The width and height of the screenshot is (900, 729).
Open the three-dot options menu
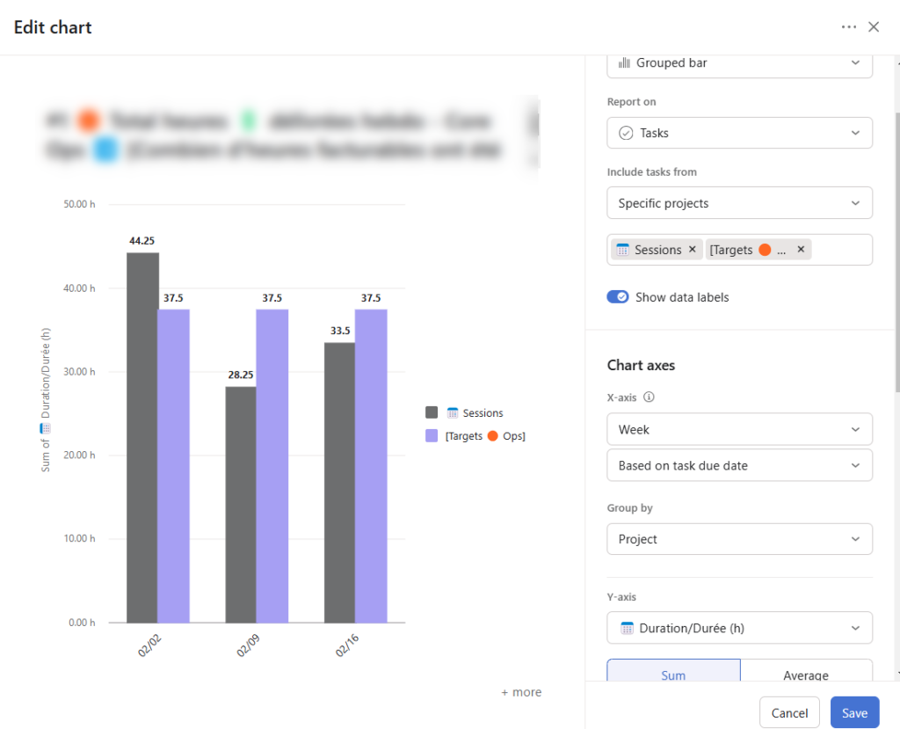(849, 26)
